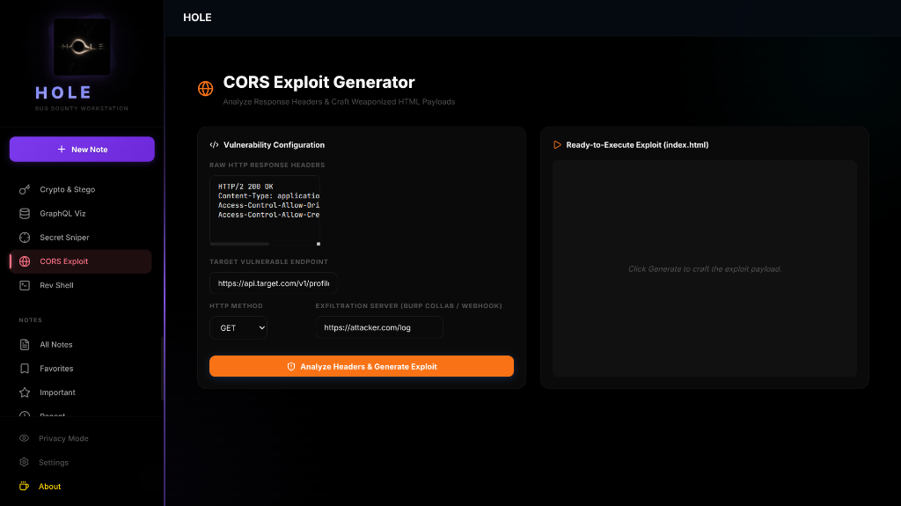
Task: Click the code brackets icon in Vulnerability Configuration
Action: point(215,145)
